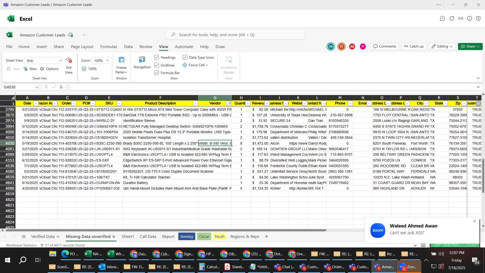Open the File menu
This screenshot has height=273, width=485.
(x=9, y=47)
